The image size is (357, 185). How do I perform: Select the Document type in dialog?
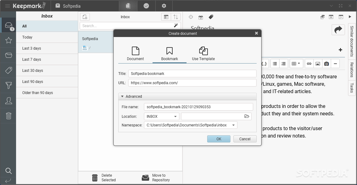coord(135,54)
